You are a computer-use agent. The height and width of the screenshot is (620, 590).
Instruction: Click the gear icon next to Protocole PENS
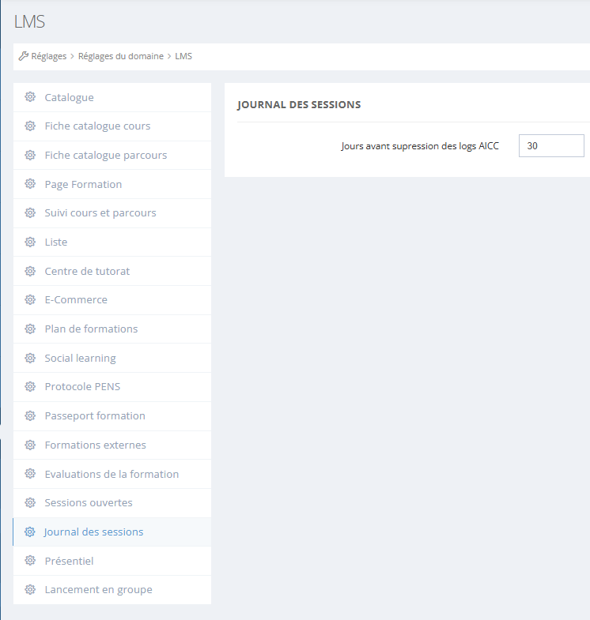pos(30,387)
